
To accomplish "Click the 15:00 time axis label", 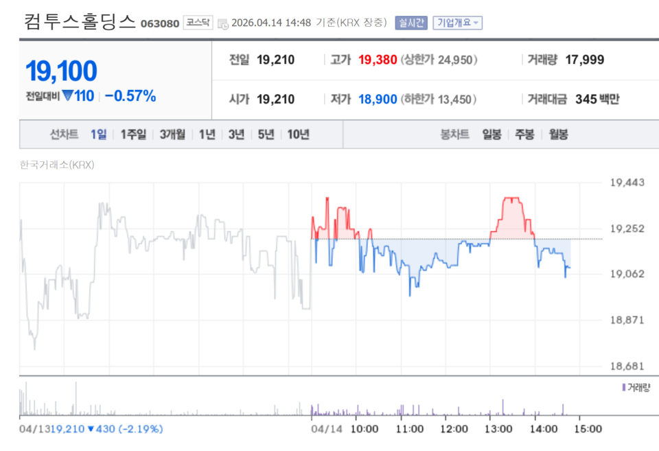I will [588, 429].
